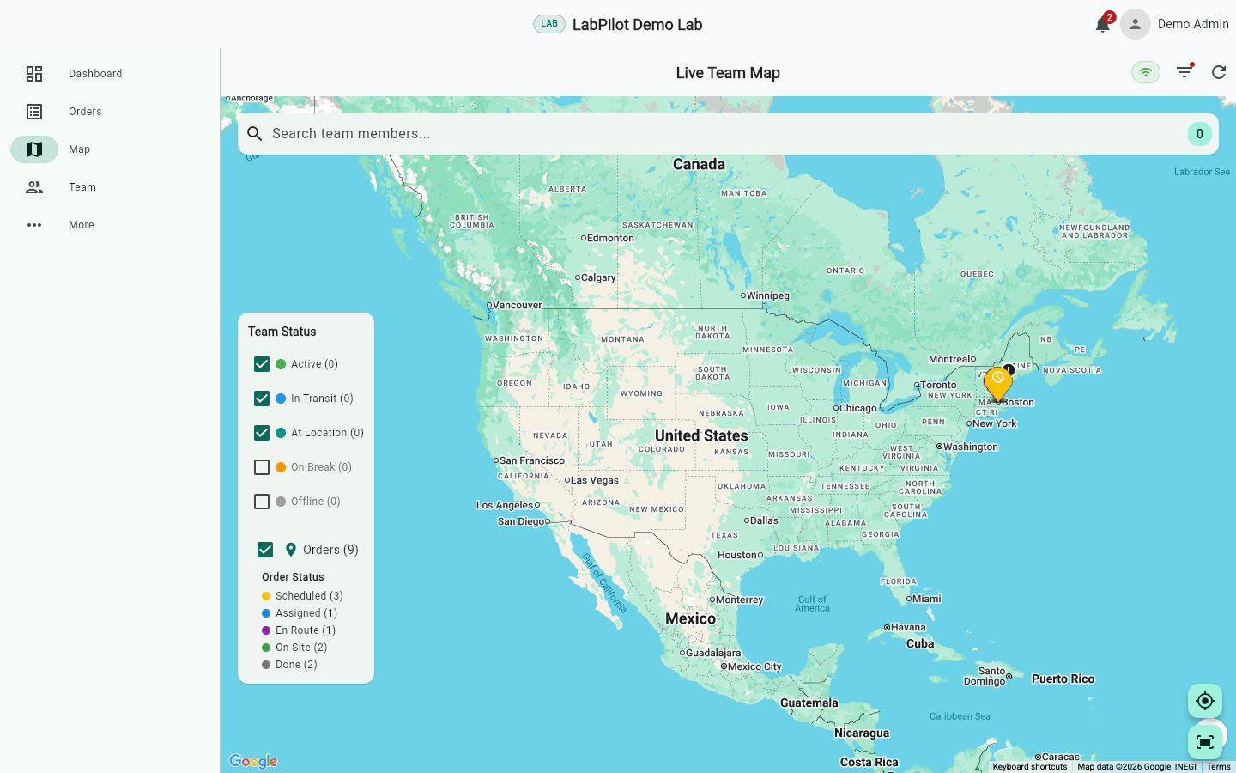Center map on my location
The image size is (1236, 773).
point(1205,701)
